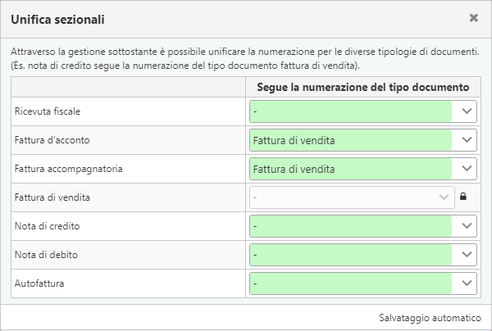Viewport: 492px width, 331px height.
Task: Click the Fattura d'acconto row label
Action: pyautogui.click(x=52, y=140)
